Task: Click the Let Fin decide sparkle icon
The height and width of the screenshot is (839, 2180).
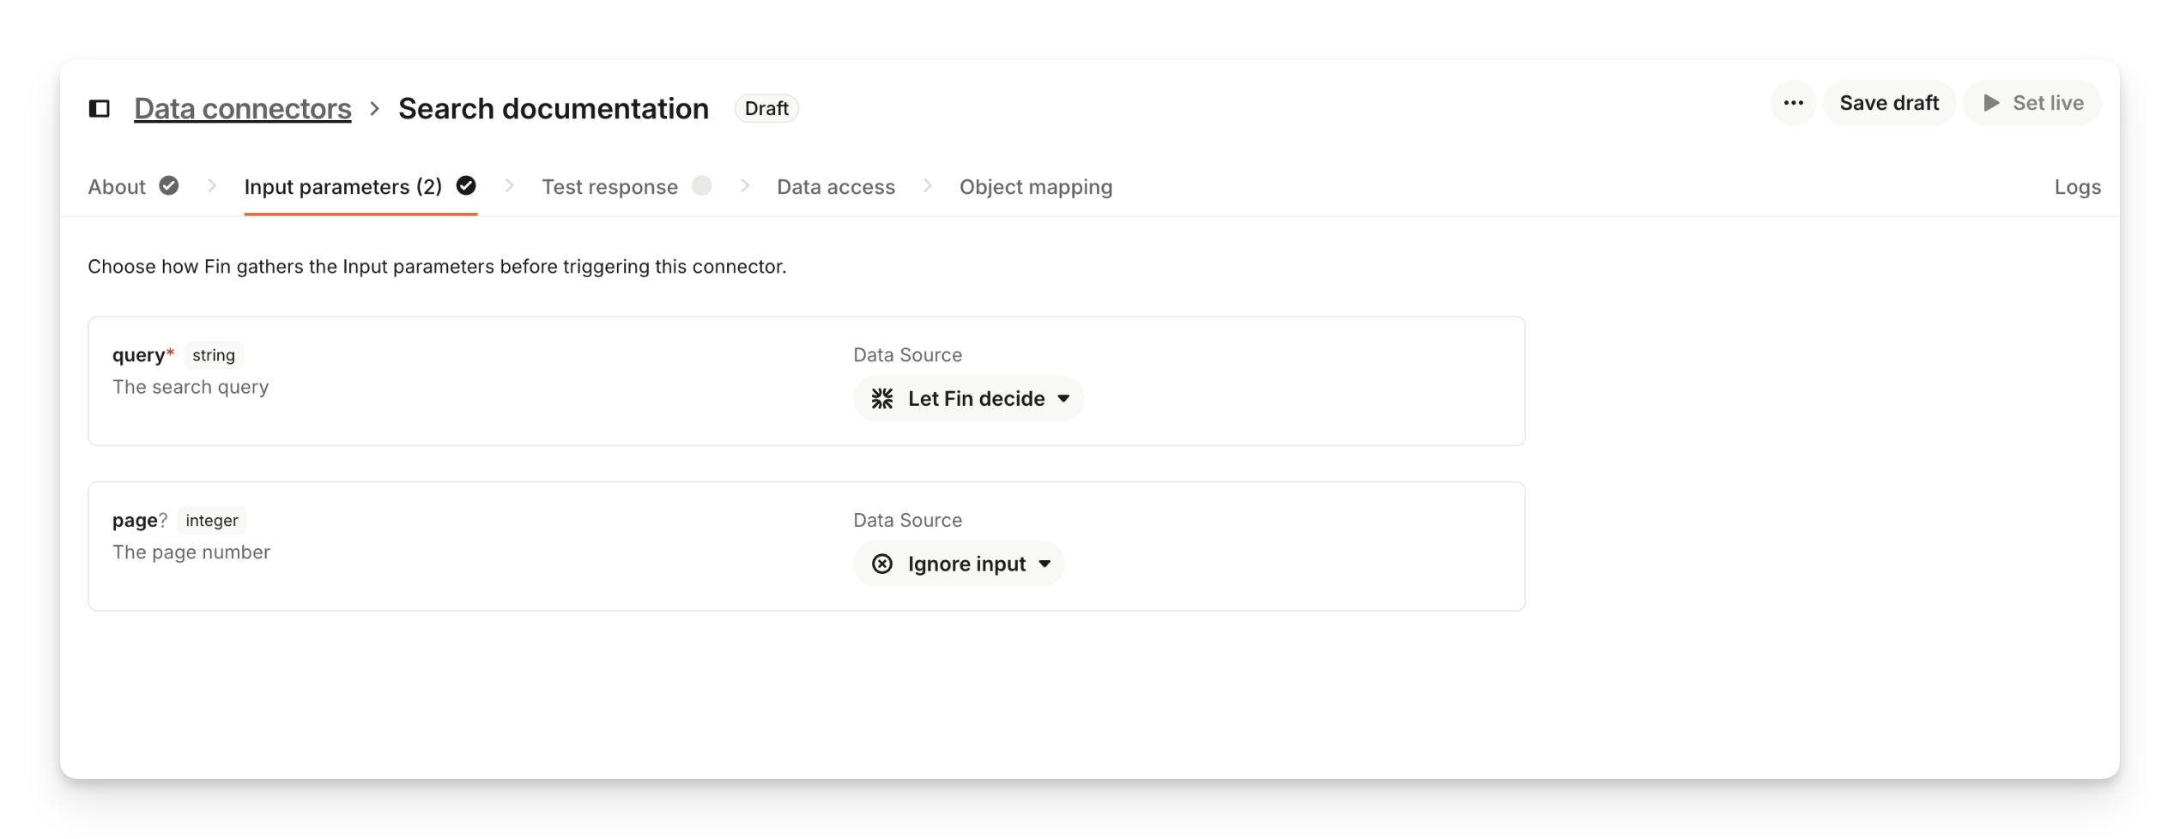Action: (x=882, y=398)
